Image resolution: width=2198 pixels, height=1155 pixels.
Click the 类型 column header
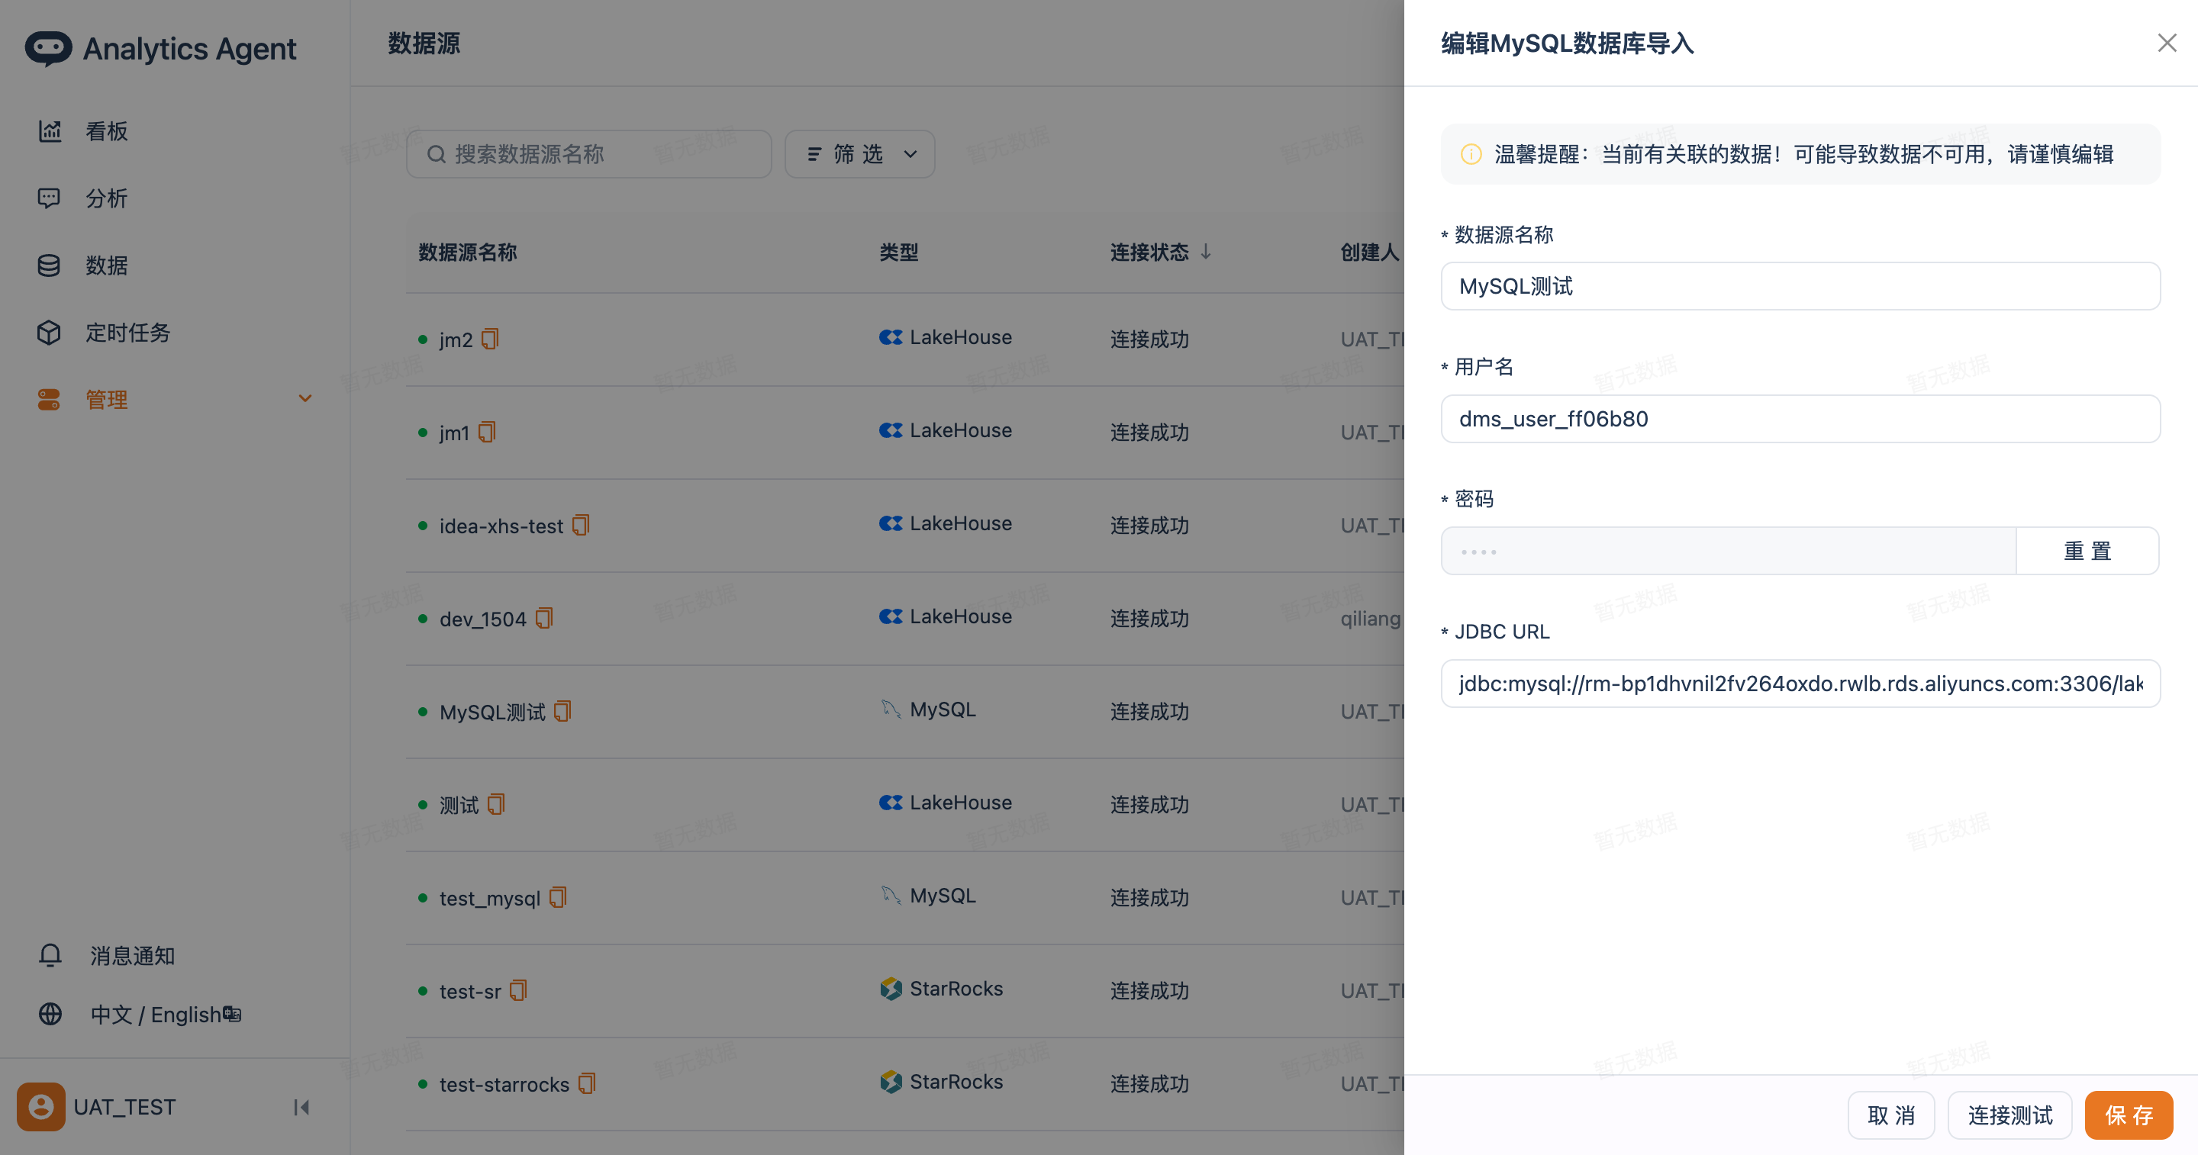point(898,253)
